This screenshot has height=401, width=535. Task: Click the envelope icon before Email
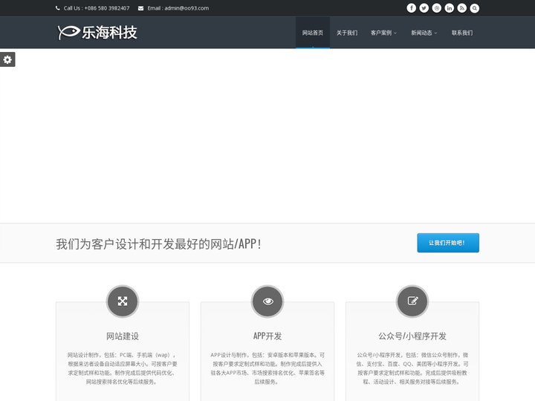tap(140, 8)
